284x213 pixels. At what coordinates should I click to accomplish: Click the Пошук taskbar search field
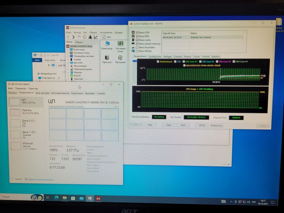click(16, 197)
